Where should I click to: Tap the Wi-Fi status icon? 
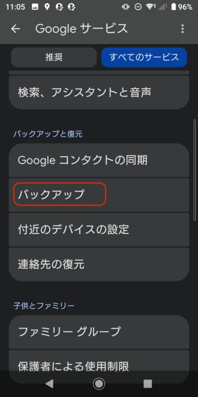pyautogui.click(x=151, y=7)
